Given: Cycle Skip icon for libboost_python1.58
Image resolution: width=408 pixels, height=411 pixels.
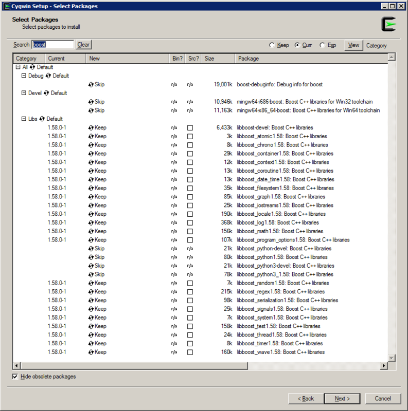Looking at the screenshot, I should [91, 257].
